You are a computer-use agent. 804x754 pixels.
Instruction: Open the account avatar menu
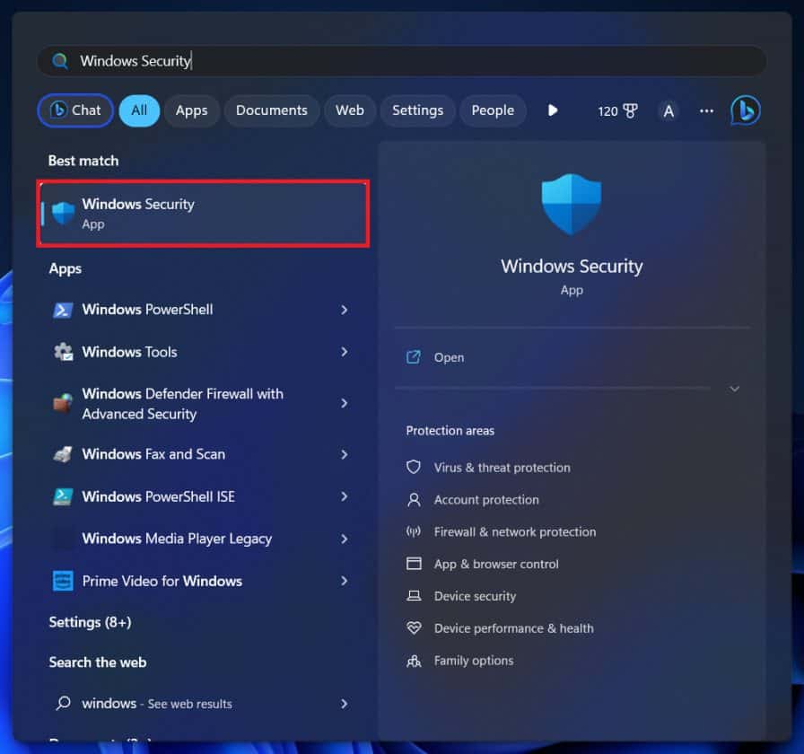[x=669, y=110]
